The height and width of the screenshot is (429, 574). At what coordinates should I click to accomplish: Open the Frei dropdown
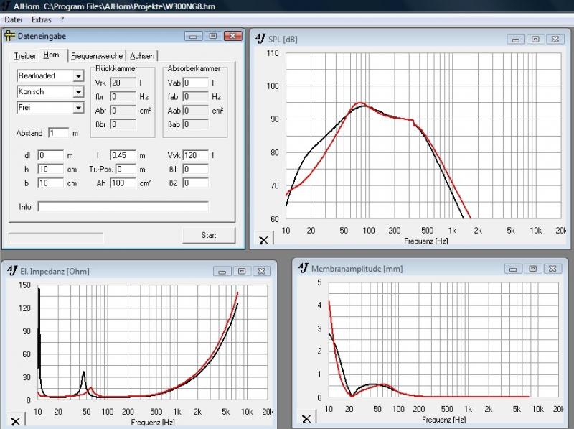(x=78, y=108)
